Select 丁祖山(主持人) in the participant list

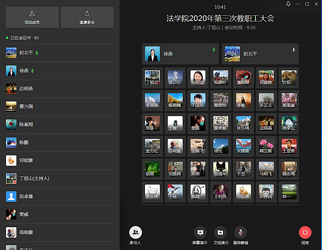pyautogui.click(x=34, y=179)
